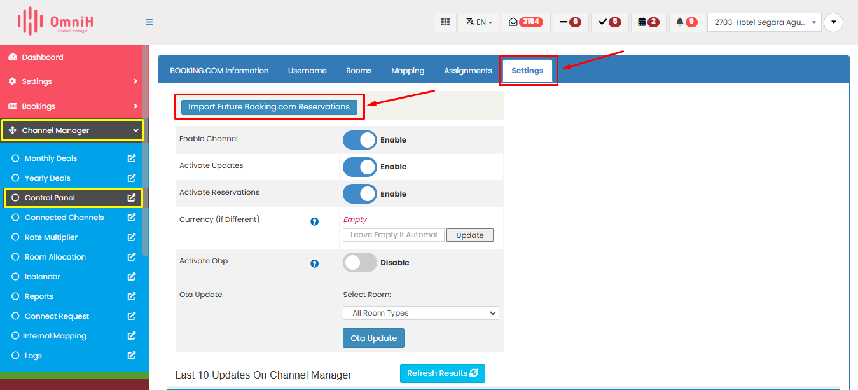Click the Settings gear icon in sidebar
The width and height of the screenshot is (858, 390).
13,81
